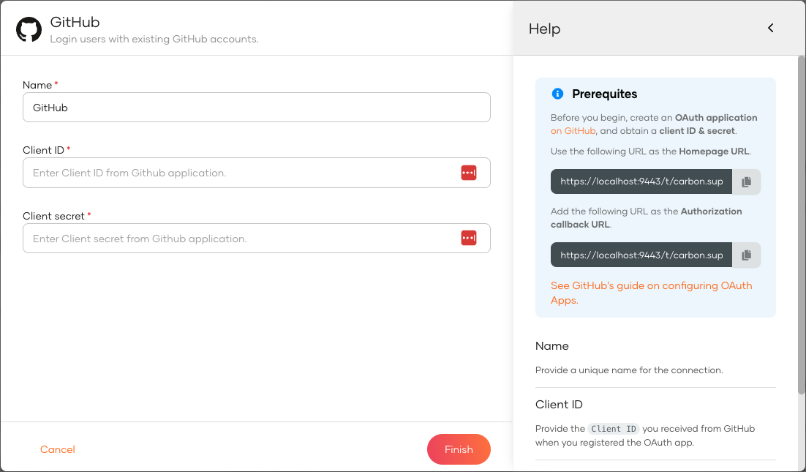
Task: Copy the Homepage URL
Action: (746, 181)
